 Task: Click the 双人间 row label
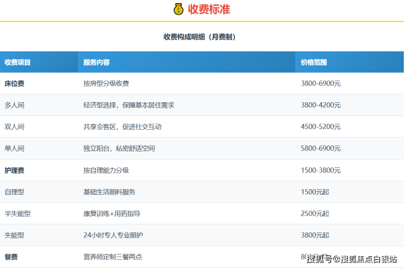click(x=14, y=127)
